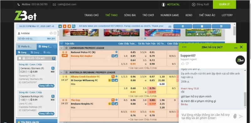Click the chat message input field

click(x=206, y=116)
